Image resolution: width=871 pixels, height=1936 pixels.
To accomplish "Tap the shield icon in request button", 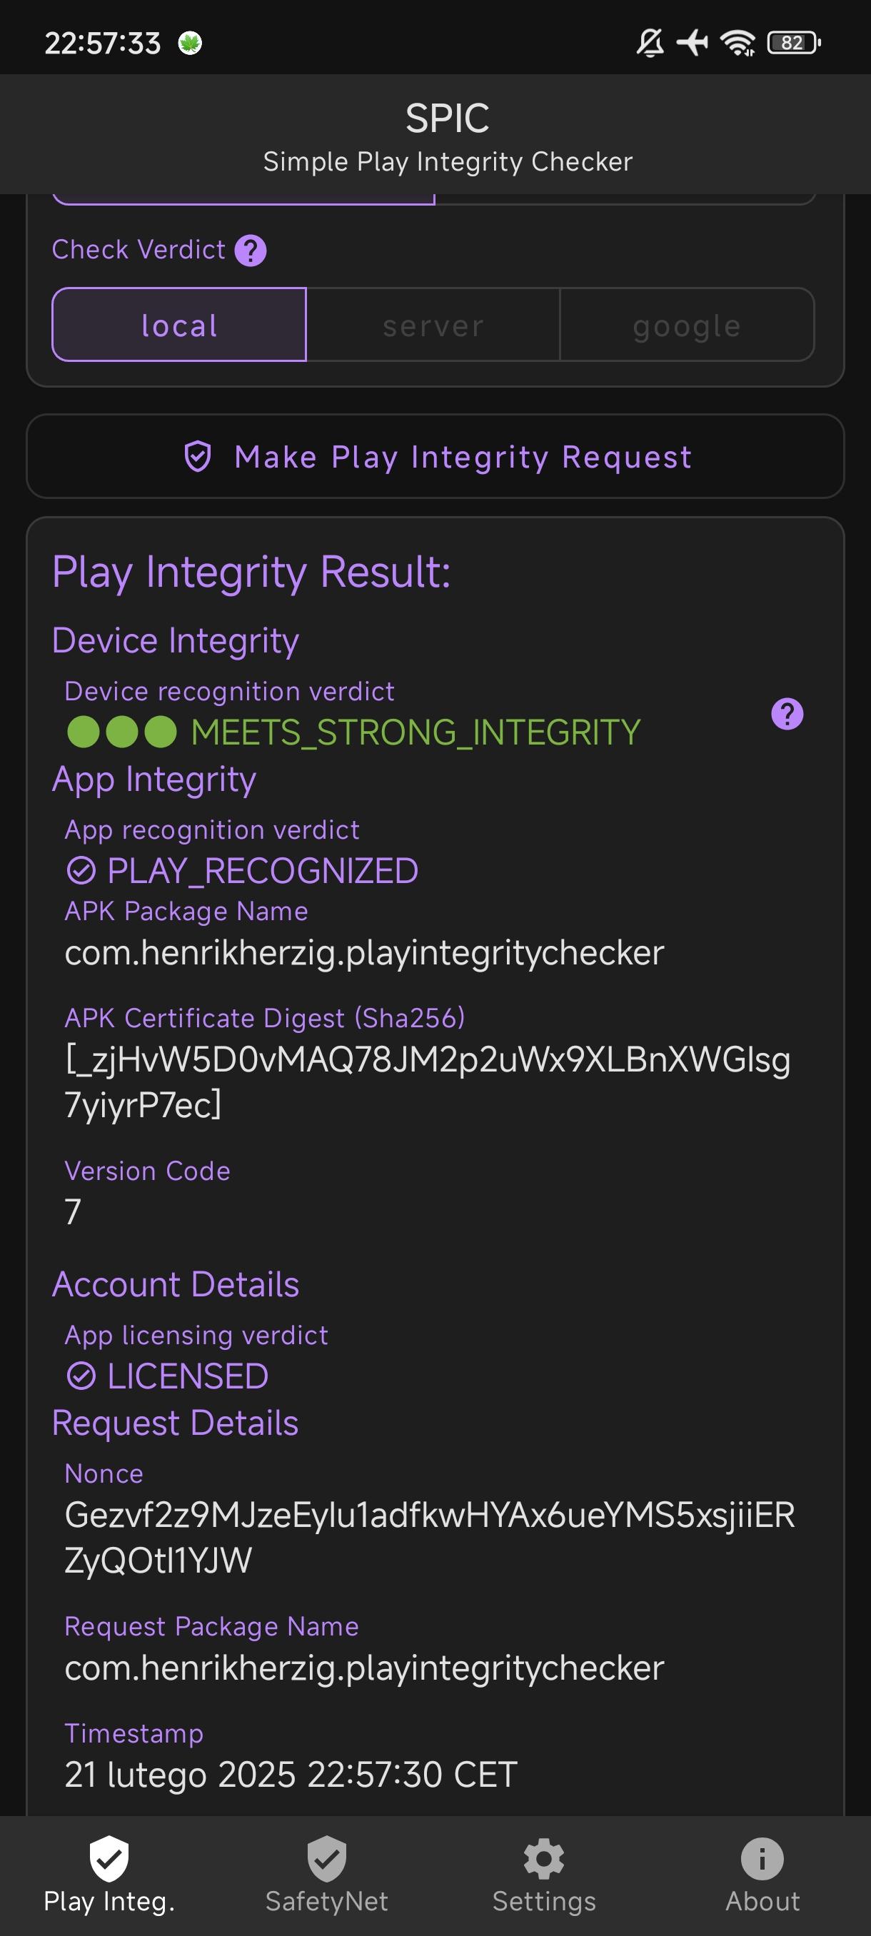I will point(198,457).
